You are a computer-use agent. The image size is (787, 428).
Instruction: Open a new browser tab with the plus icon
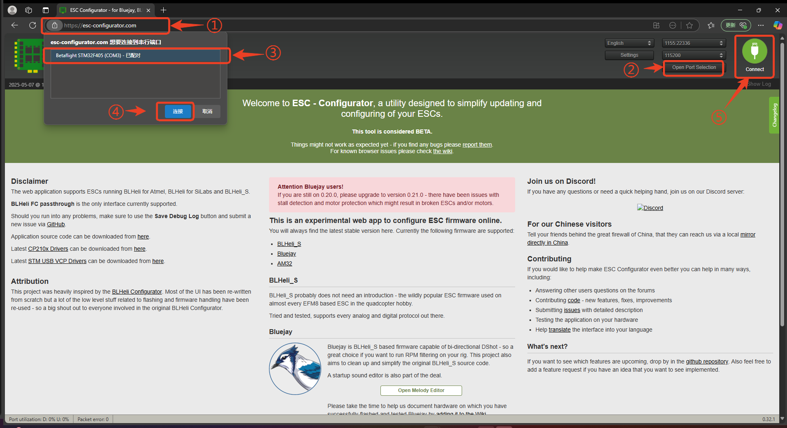163,10
